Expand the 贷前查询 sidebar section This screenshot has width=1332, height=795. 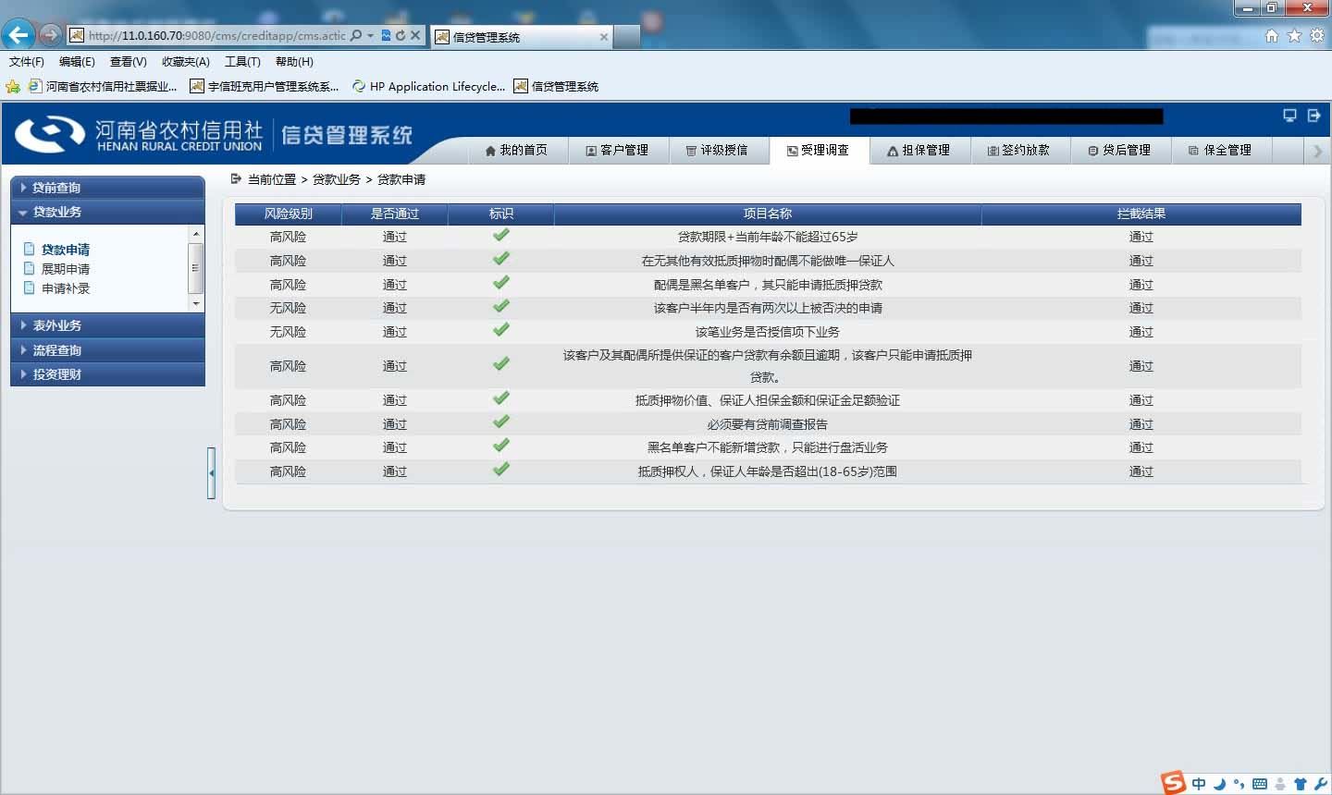click(x=107, y=188)
